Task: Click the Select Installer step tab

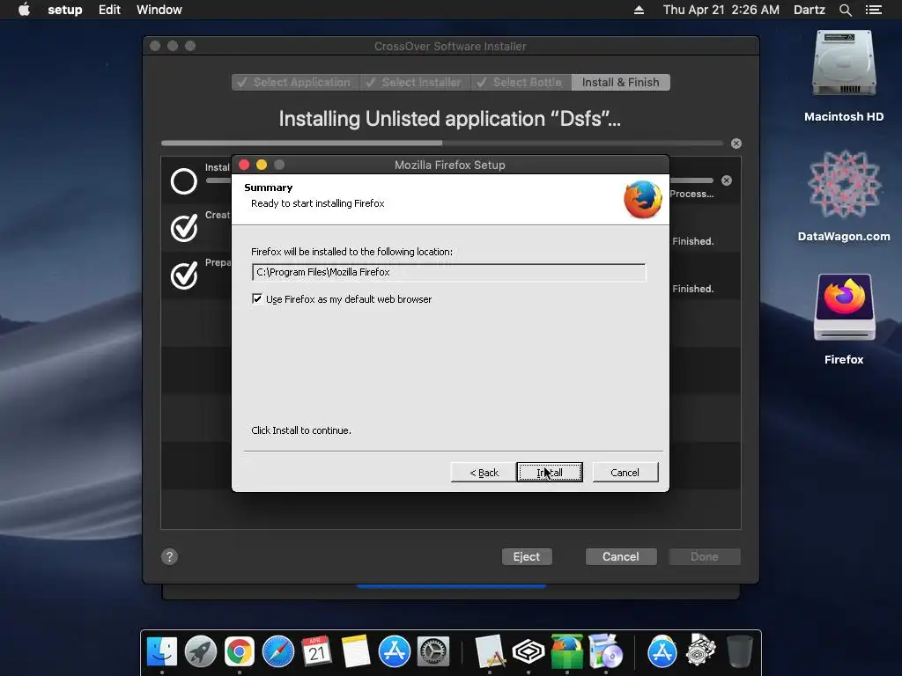Action: (416, 82)
